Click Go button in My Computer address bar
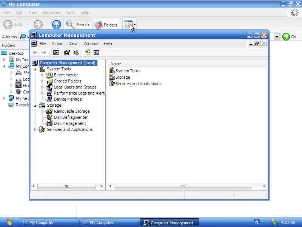The height and width of the screenshot is (227, 302). pyautogui.click(x=289, y=37)
